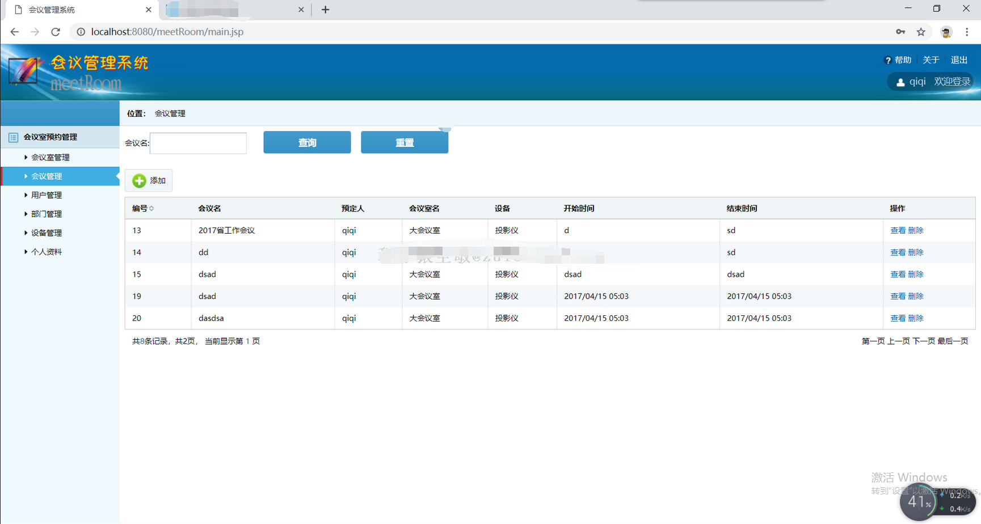Image resolution: width=981 pixels, height=524 pixels.
Task: Go to 第一页 first page
Action: tap(873, 341)
